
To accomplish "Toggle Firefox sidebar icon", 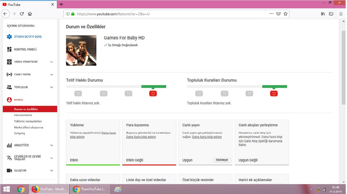I will [331, 14].
